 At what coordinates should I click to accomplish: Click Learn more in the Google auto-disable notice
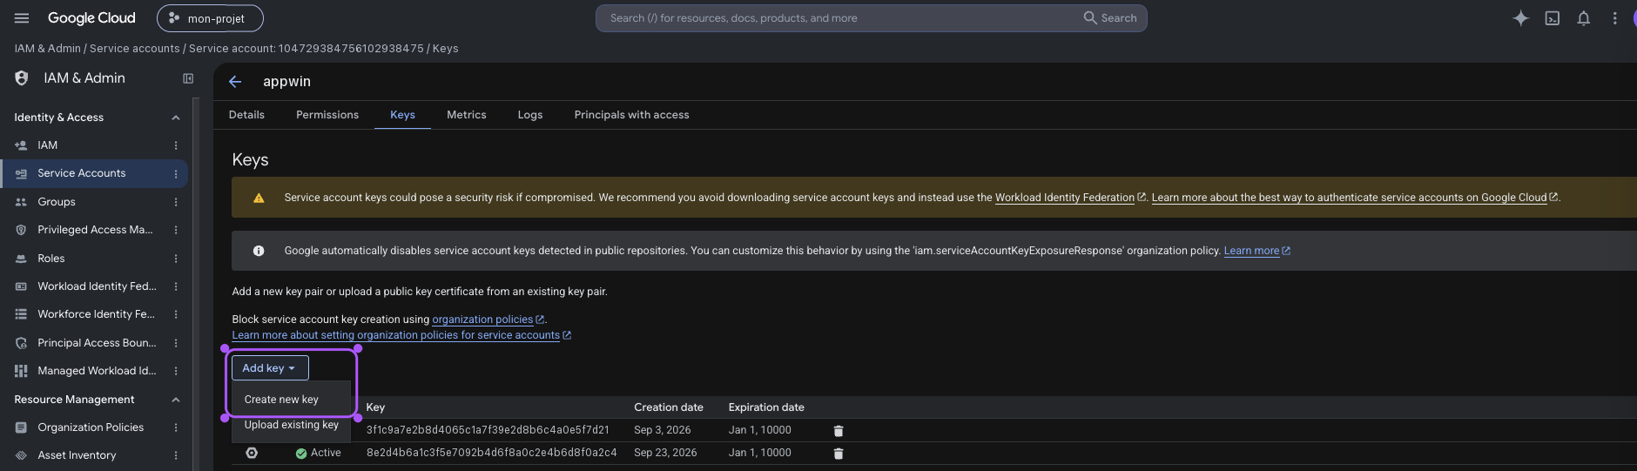[1256, 251]
